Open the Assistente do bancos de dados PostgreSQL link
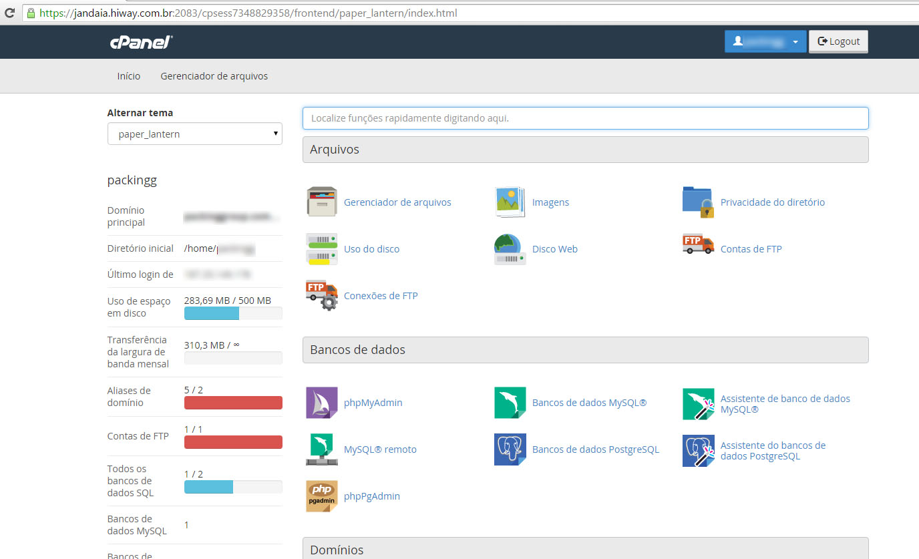 click(x=773, y=451)
